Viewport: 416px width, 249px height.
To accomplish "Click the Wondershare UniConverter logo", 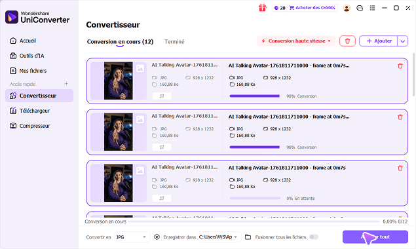I will [37, 17].
